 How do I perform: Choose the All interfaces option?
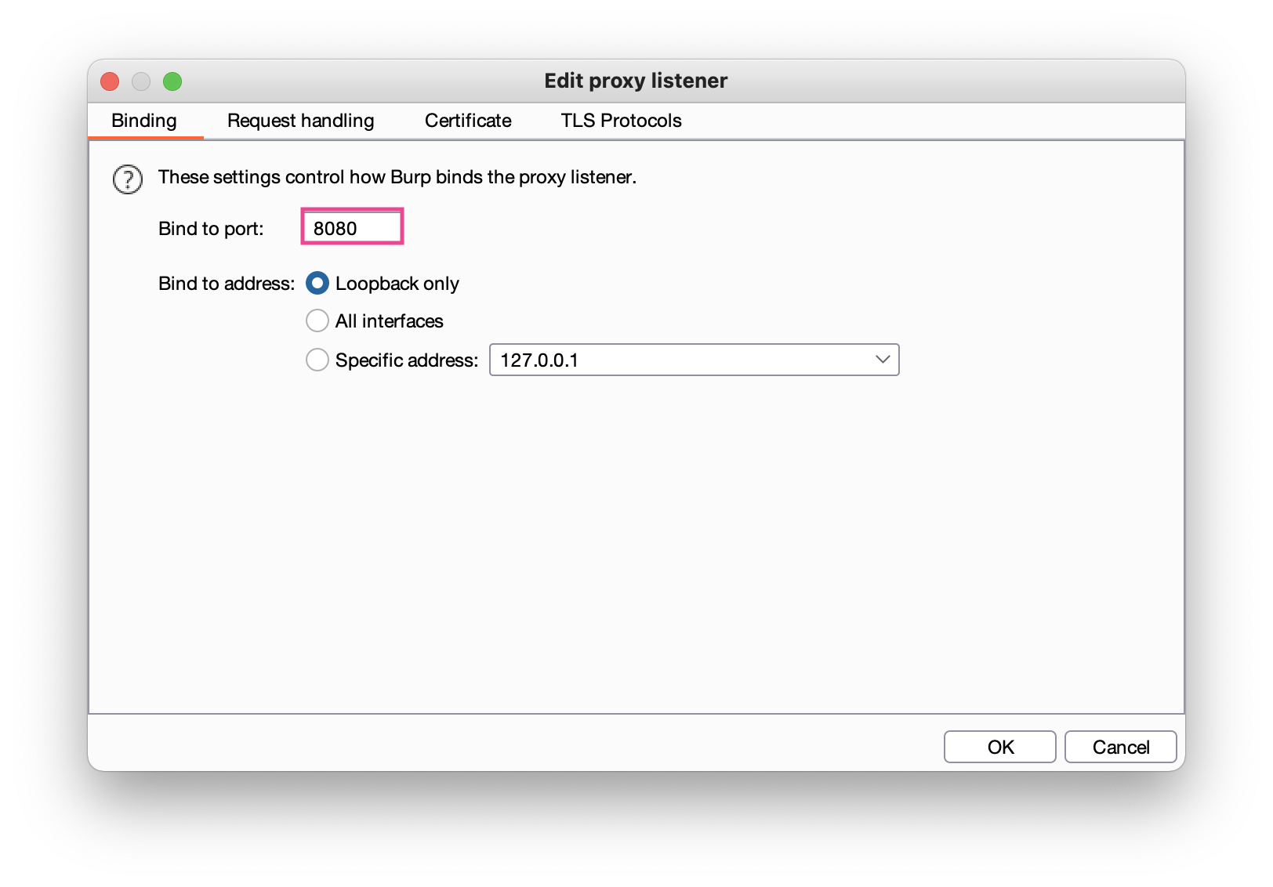[317, 320]
